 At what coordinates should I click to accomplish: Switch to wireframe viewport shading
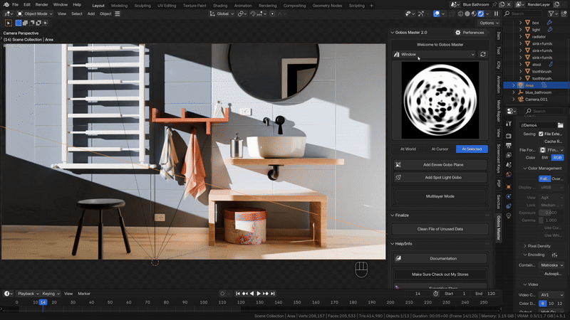[460, 14]
